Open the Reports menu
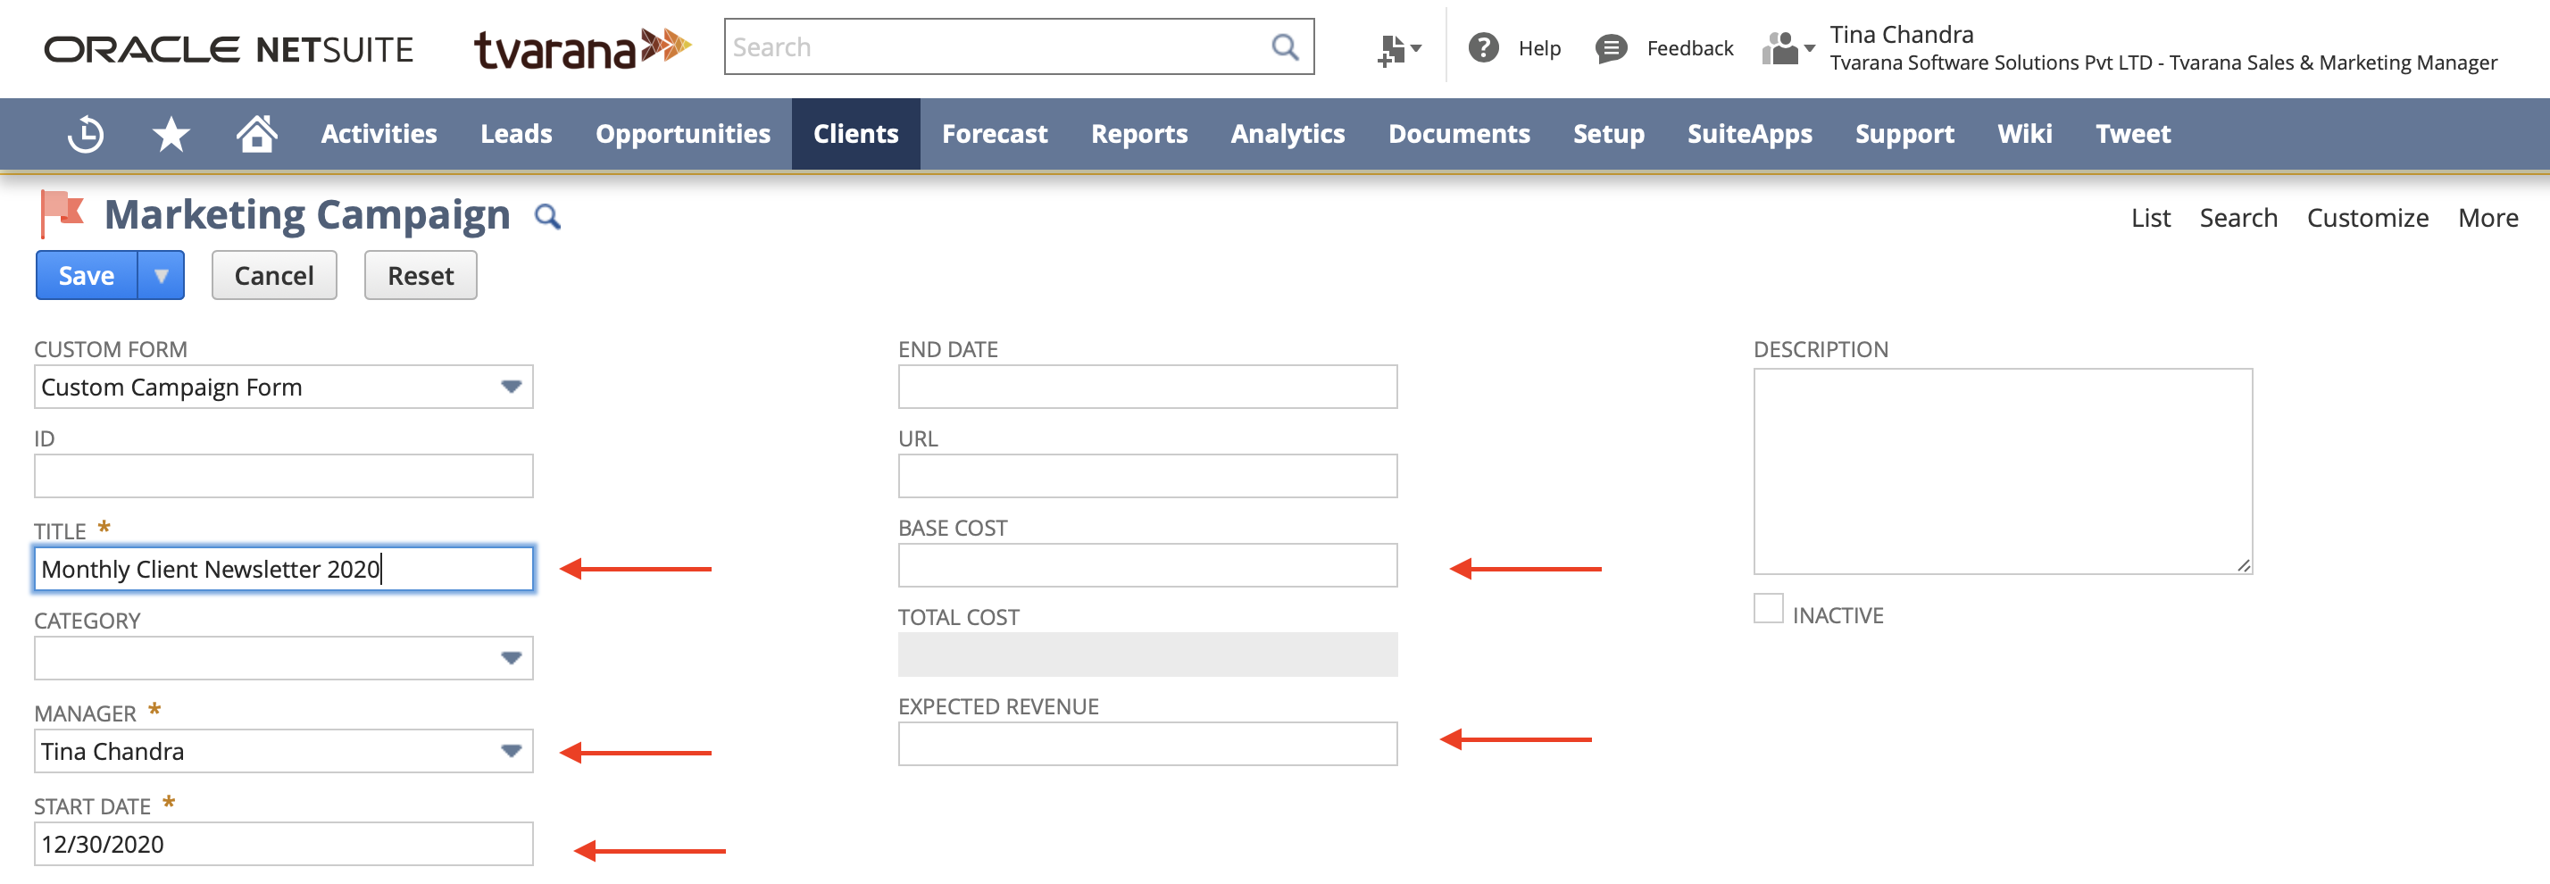Screen dimensions: 2550x884 tap(1139, 134)
